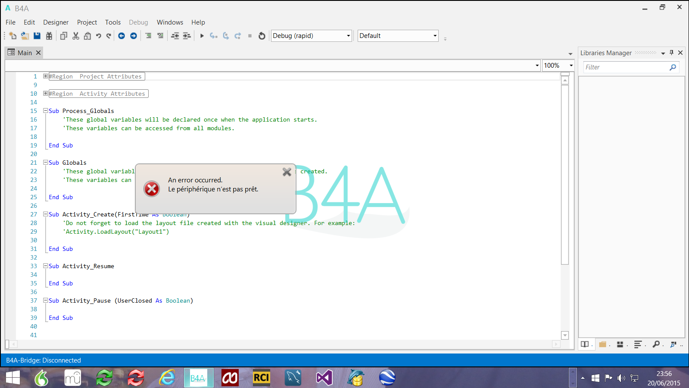
Task: Collapse the Sub Activity_Resume block
Action: coord(46,266)
